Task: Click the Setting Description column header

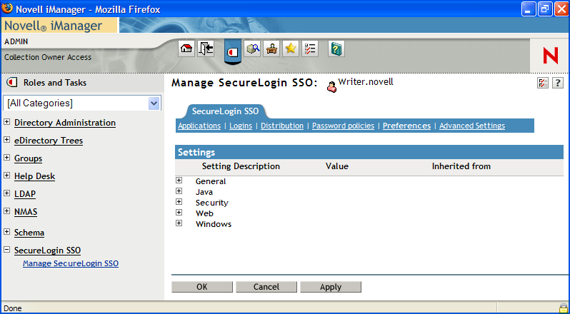Action: pyautogui.click(x=241, y=166)
